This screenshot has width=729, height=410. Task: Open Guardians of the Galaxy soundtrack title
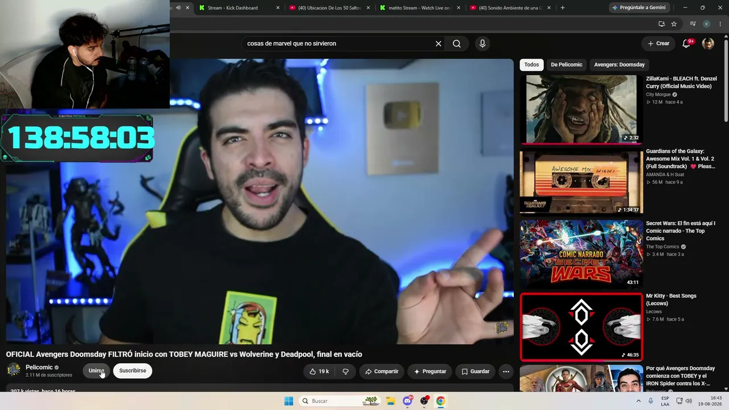[x=681, y=159]
